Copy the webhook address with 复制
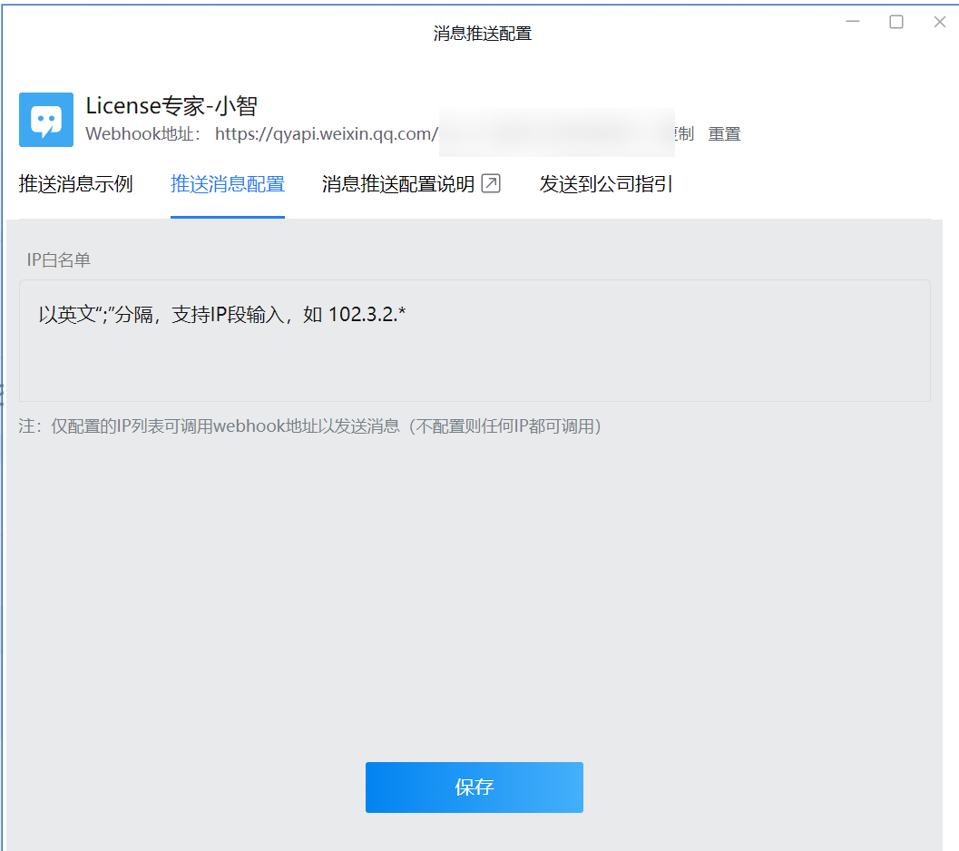The image size is (959, 851). point(682,134)
